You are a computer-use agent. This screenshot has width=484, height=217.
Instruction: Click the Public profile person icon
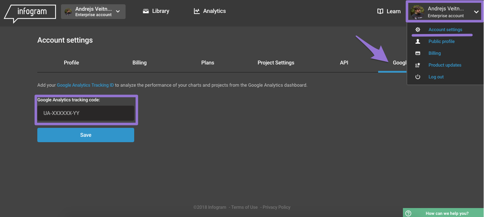[x=418, y=42]
